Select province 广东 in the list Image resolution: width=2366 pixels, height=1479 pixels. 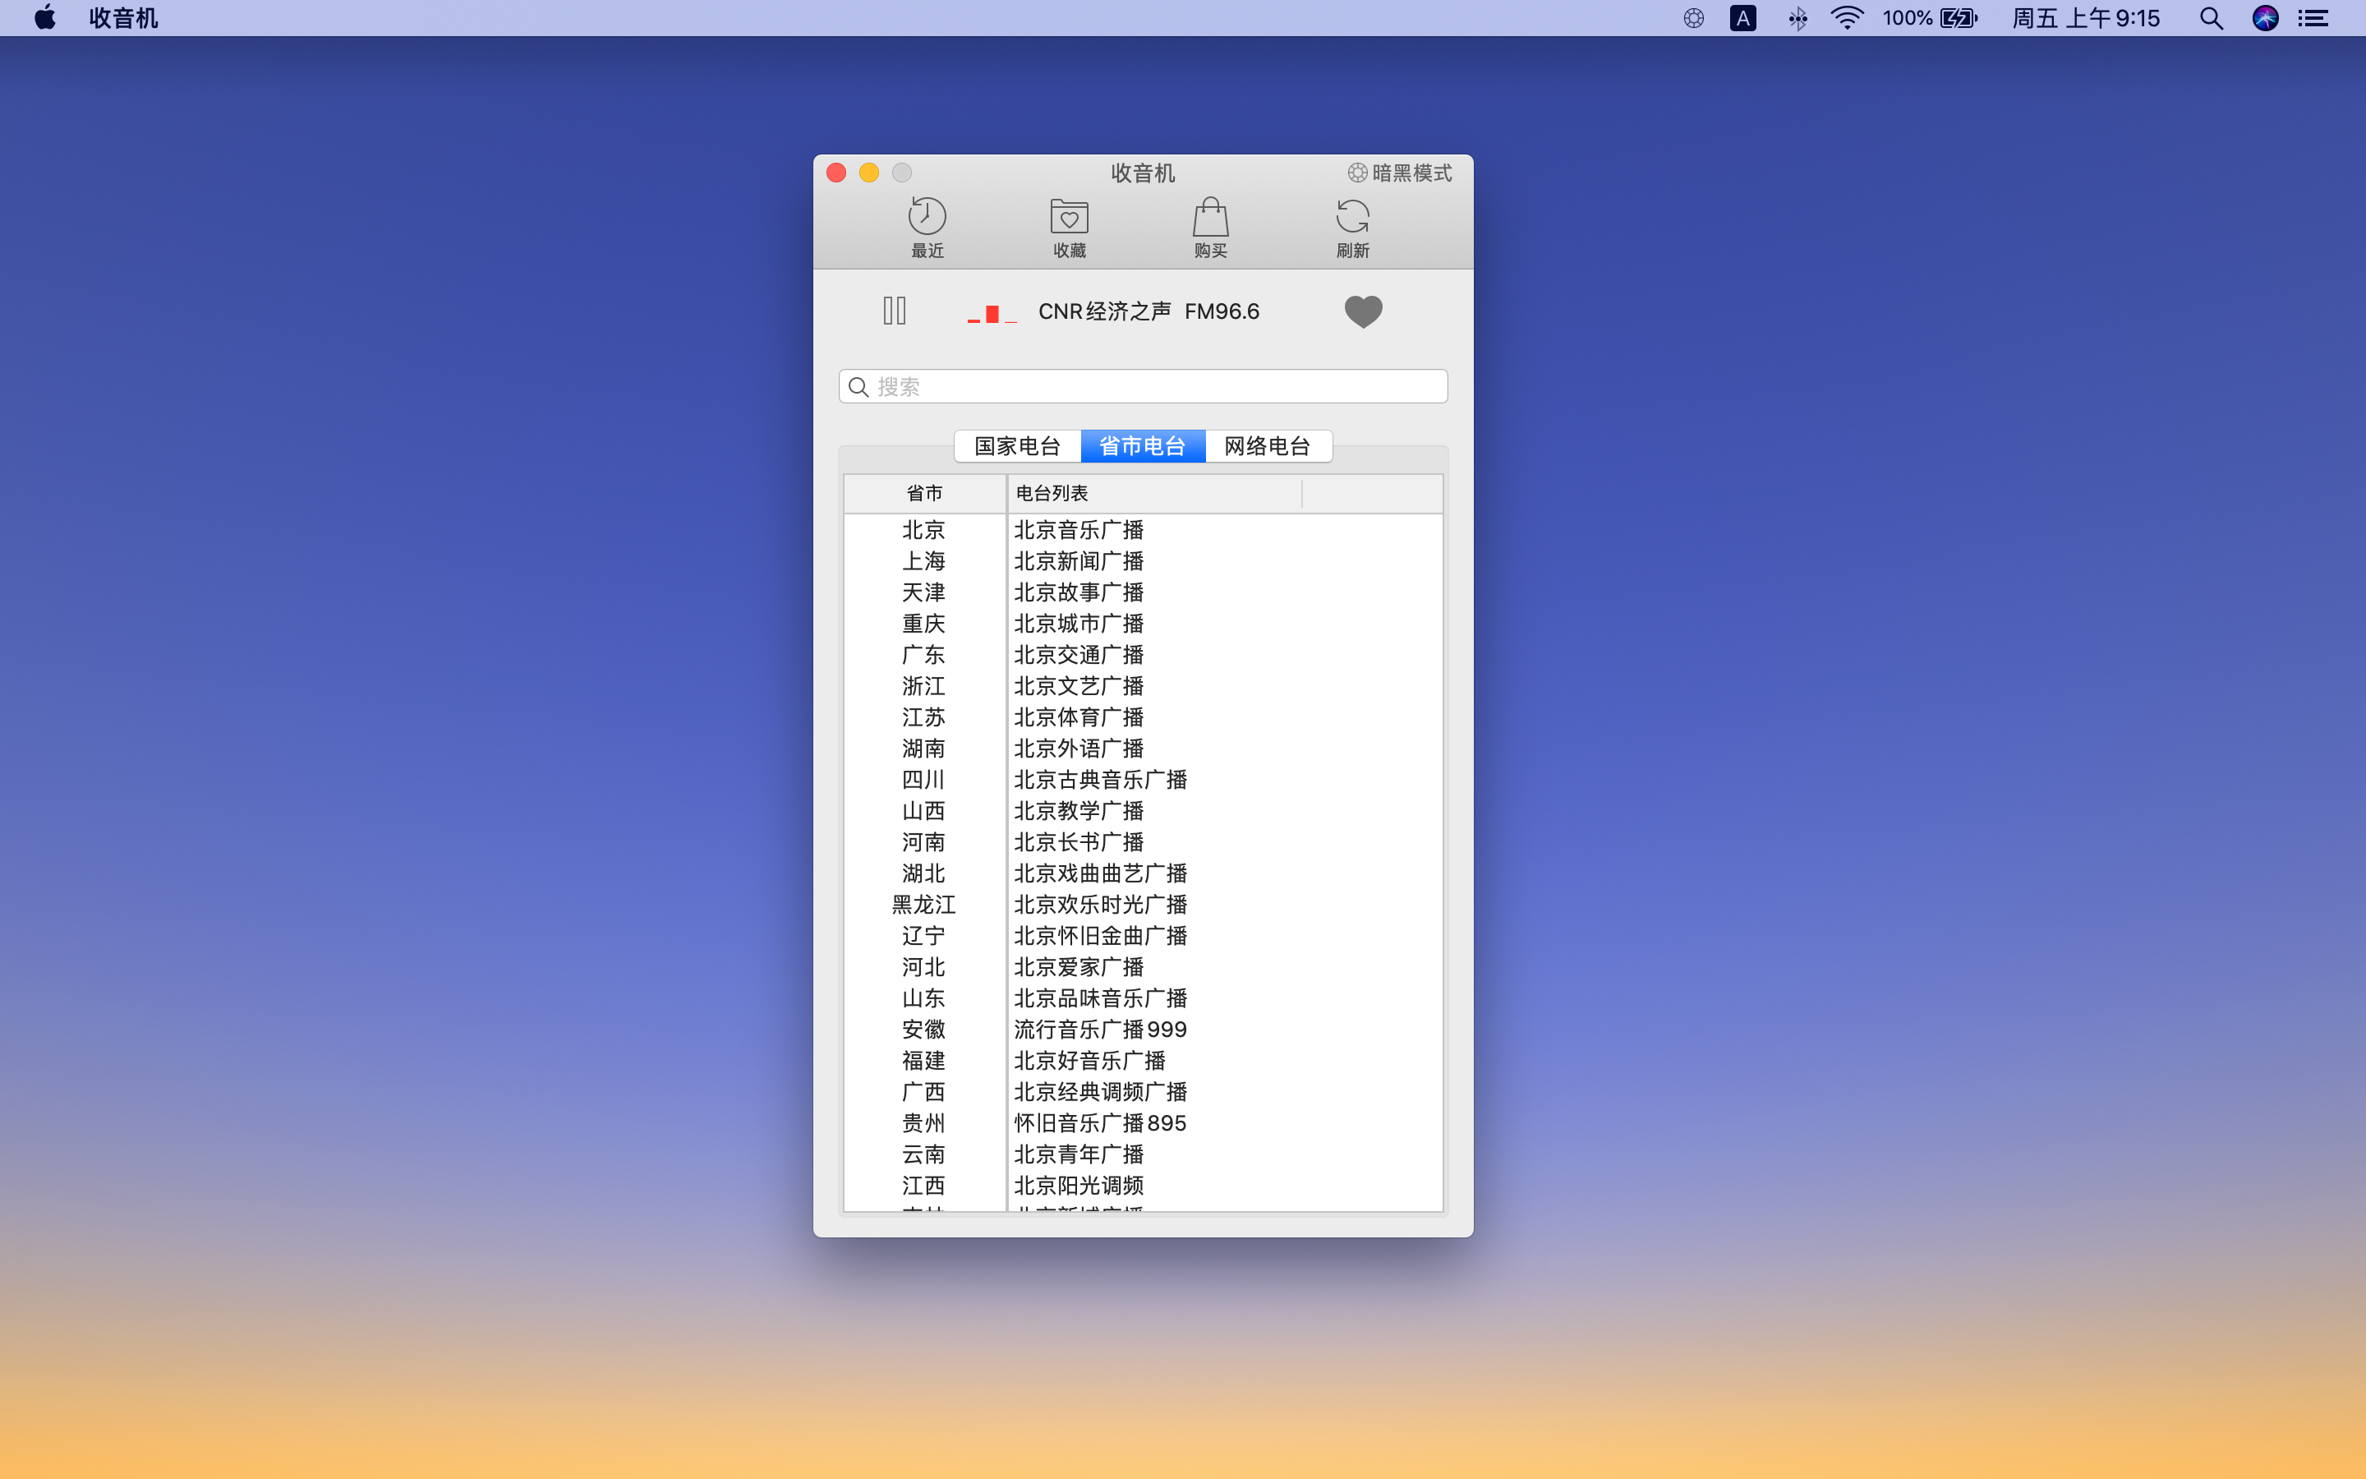[924, 656]
